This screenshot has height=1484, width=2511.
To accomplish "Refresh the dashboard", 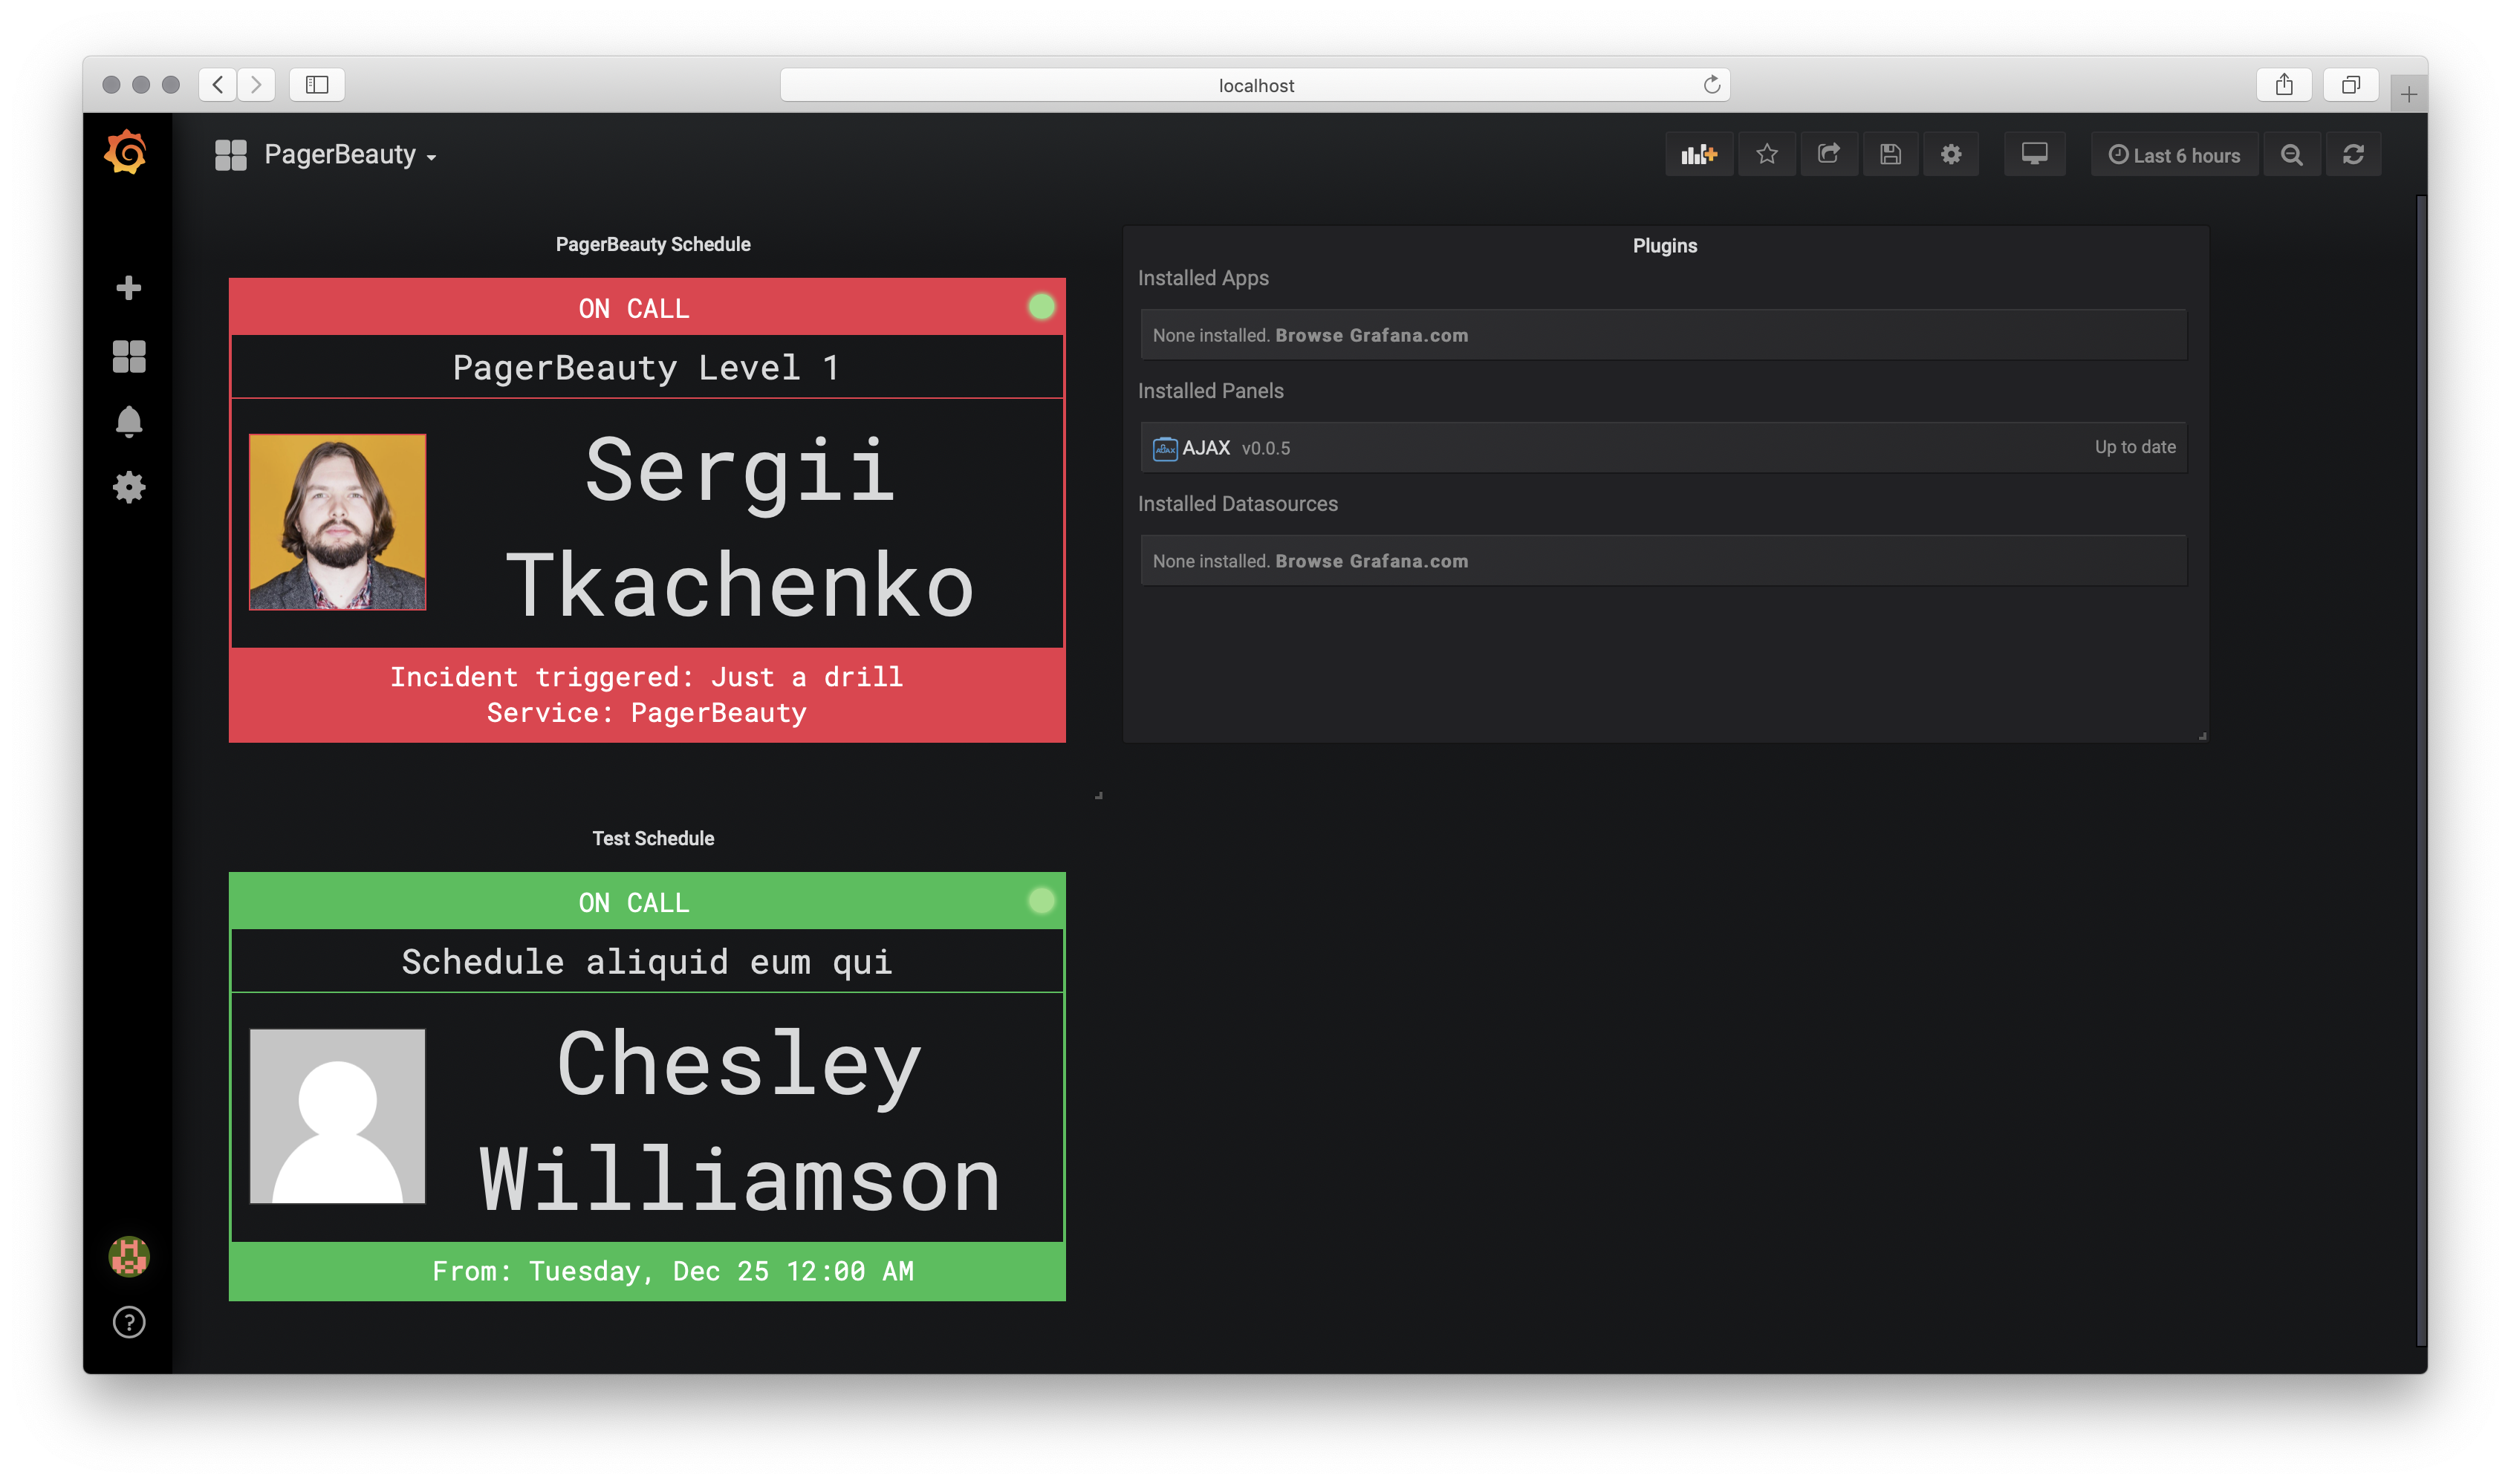I will pos(2353,155).
